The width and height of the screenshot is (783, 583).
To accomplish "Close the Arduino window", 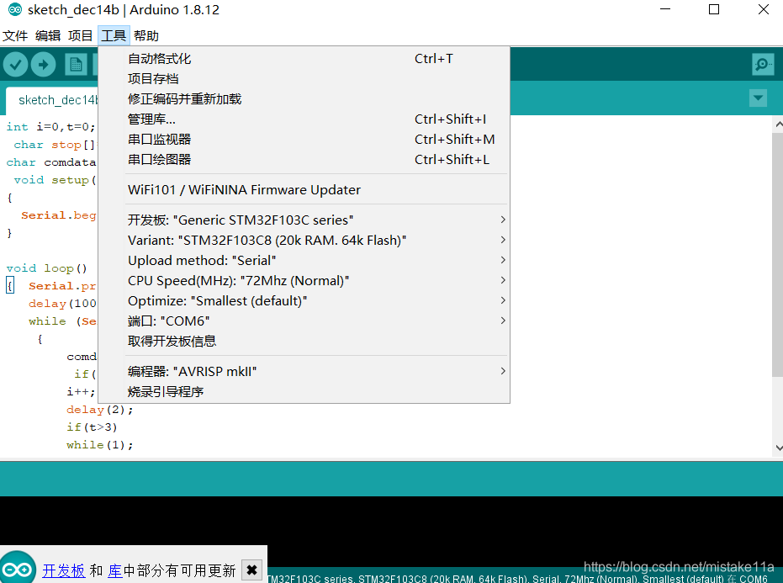I will tap(764, 9).
